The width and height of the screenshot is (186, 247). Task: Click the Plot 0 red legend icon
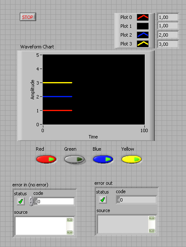pos(143,17)
